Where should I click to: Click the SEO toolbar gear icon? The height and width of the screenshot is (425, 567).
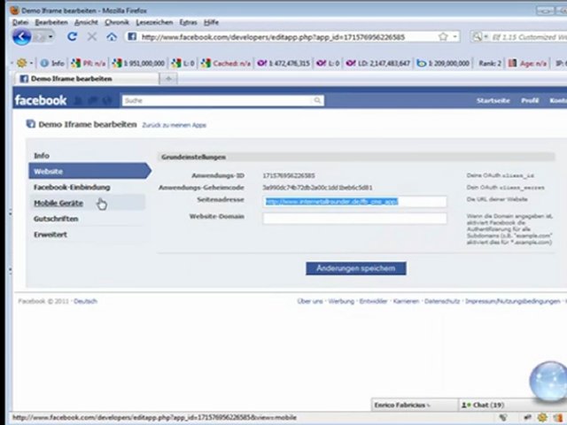click(21, 63)
